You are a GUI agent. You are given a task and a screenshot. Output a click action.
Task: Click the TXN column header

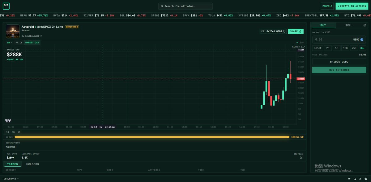click(x=242, y=170)
